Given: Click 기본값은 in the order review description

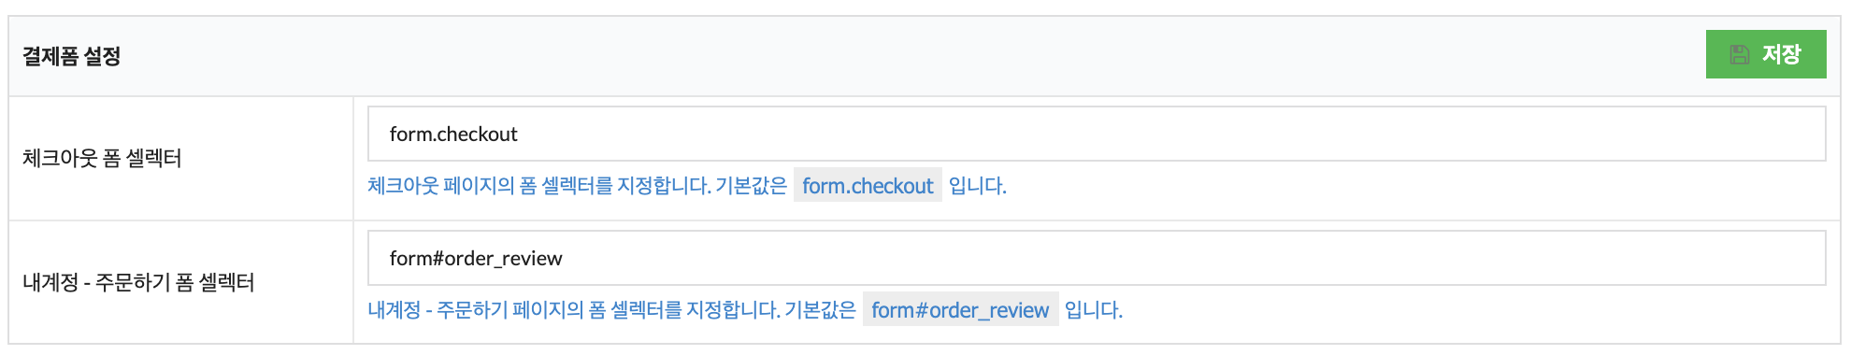Looking at the screenshot, I should tap(820, 310).
